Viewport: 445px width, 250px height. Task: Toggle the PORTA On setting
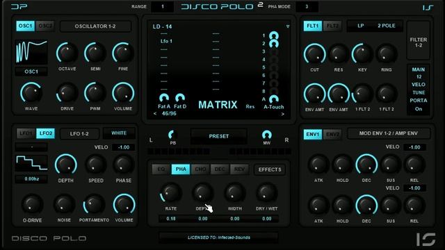coord(419,109)
